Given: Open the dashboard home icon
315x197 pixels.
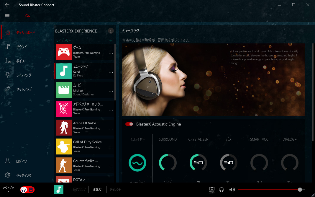Looking at the screenshot, I should pos(8,32).
